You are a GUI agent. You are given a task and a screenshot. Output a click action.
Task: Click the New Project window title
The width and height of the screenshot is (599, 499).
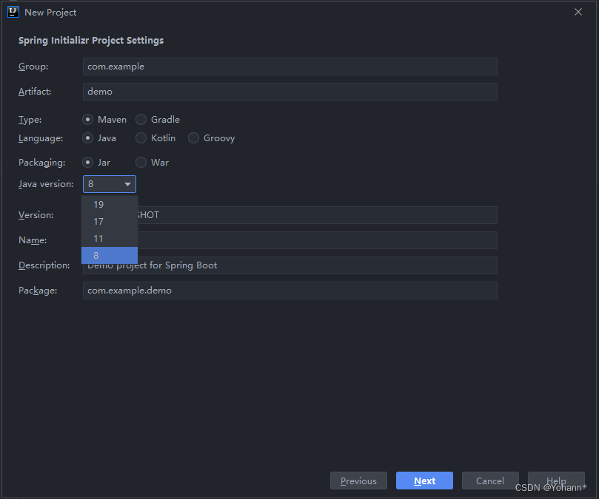pyautogui.click(x=50, y=13)
